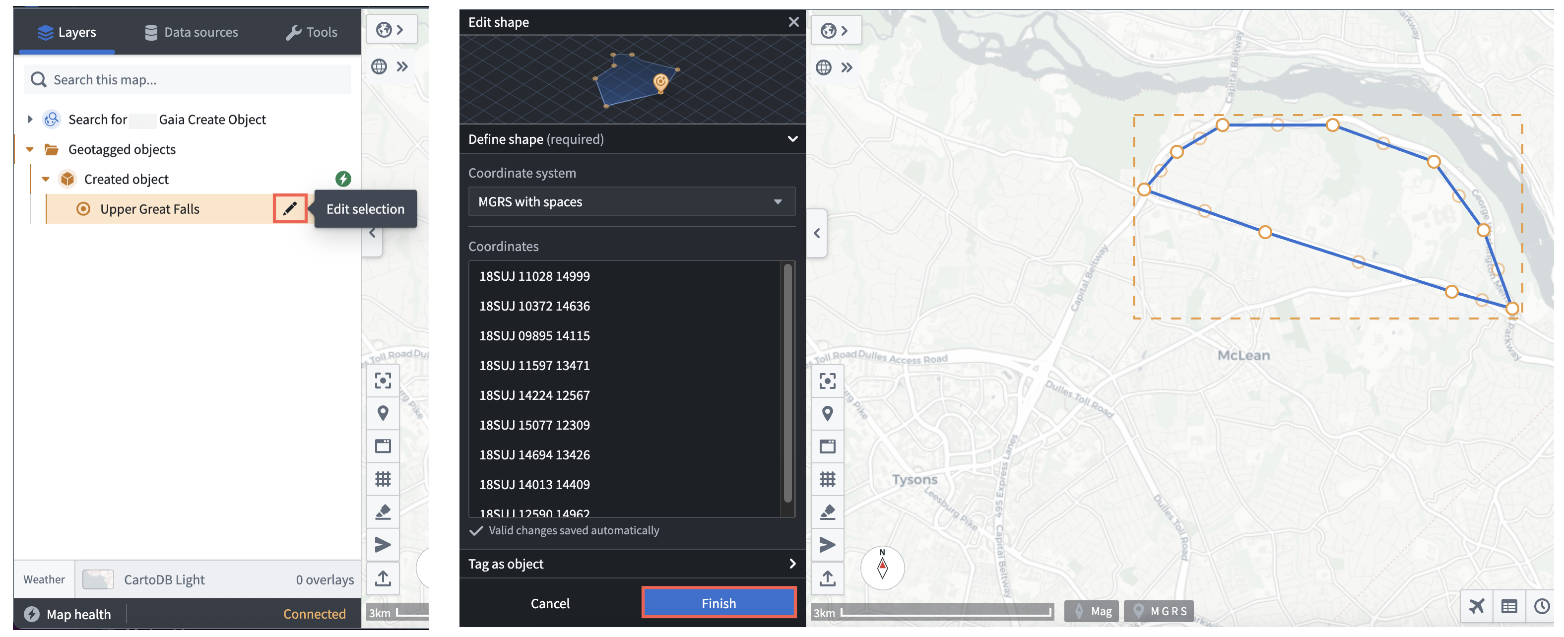This screenshot has width=1564, height=637.
Task: Open the MGRS with spaces coordinate system dropdown
Action: point(632,201)
